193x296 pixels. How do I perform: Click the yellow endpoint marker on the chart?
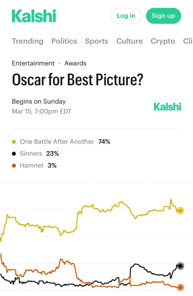tap(180, 210)
